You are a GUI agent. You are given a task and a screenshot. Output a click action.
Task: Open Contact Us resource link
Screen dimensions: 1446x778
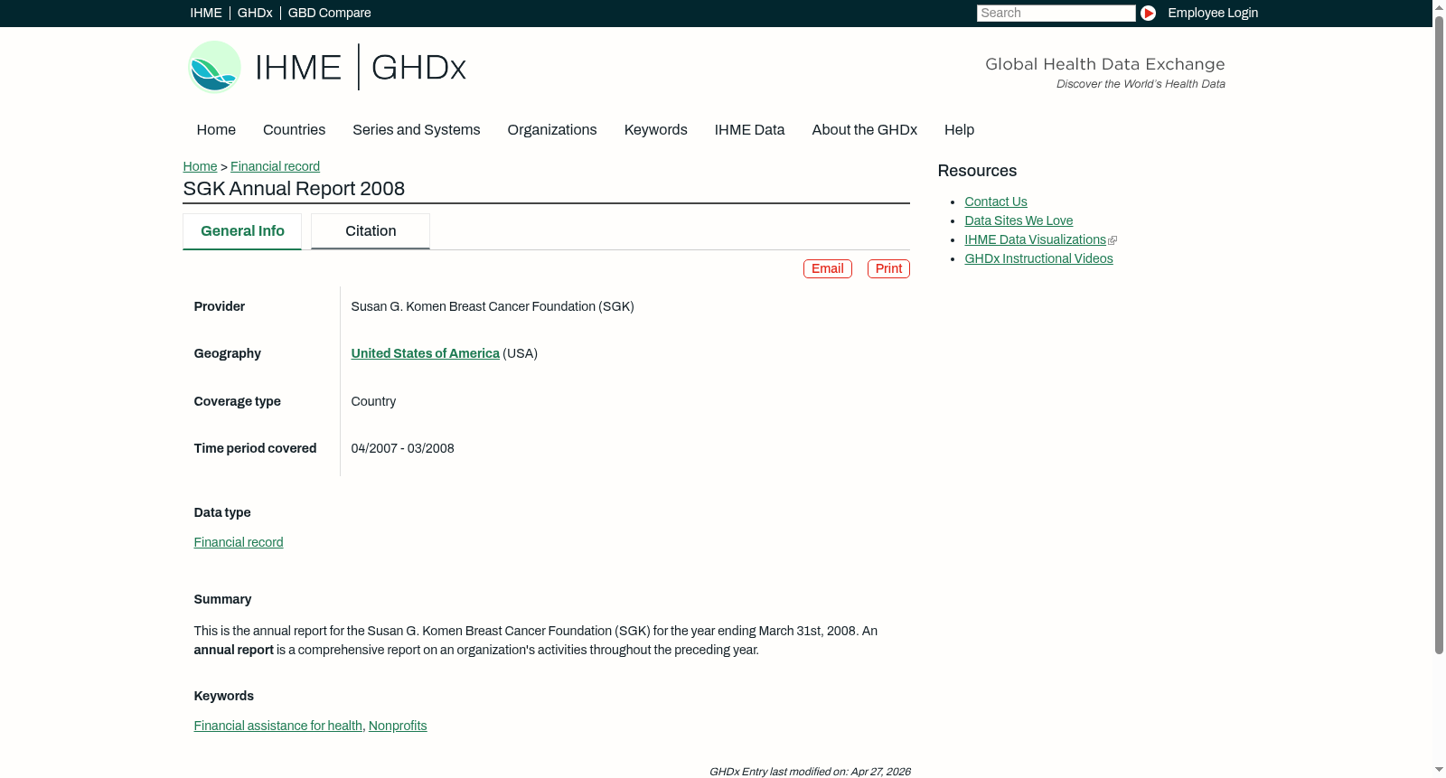(996, 202)
